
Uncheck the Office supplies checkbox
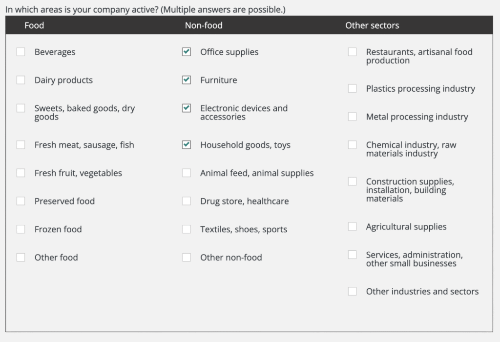click(187, 52)
